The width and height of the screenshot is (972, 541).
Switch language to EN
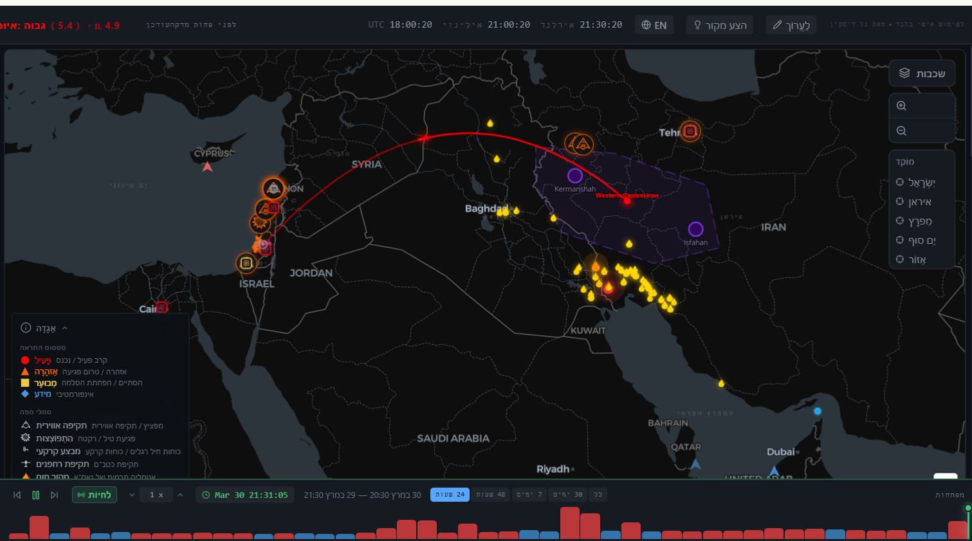[654, 25]
